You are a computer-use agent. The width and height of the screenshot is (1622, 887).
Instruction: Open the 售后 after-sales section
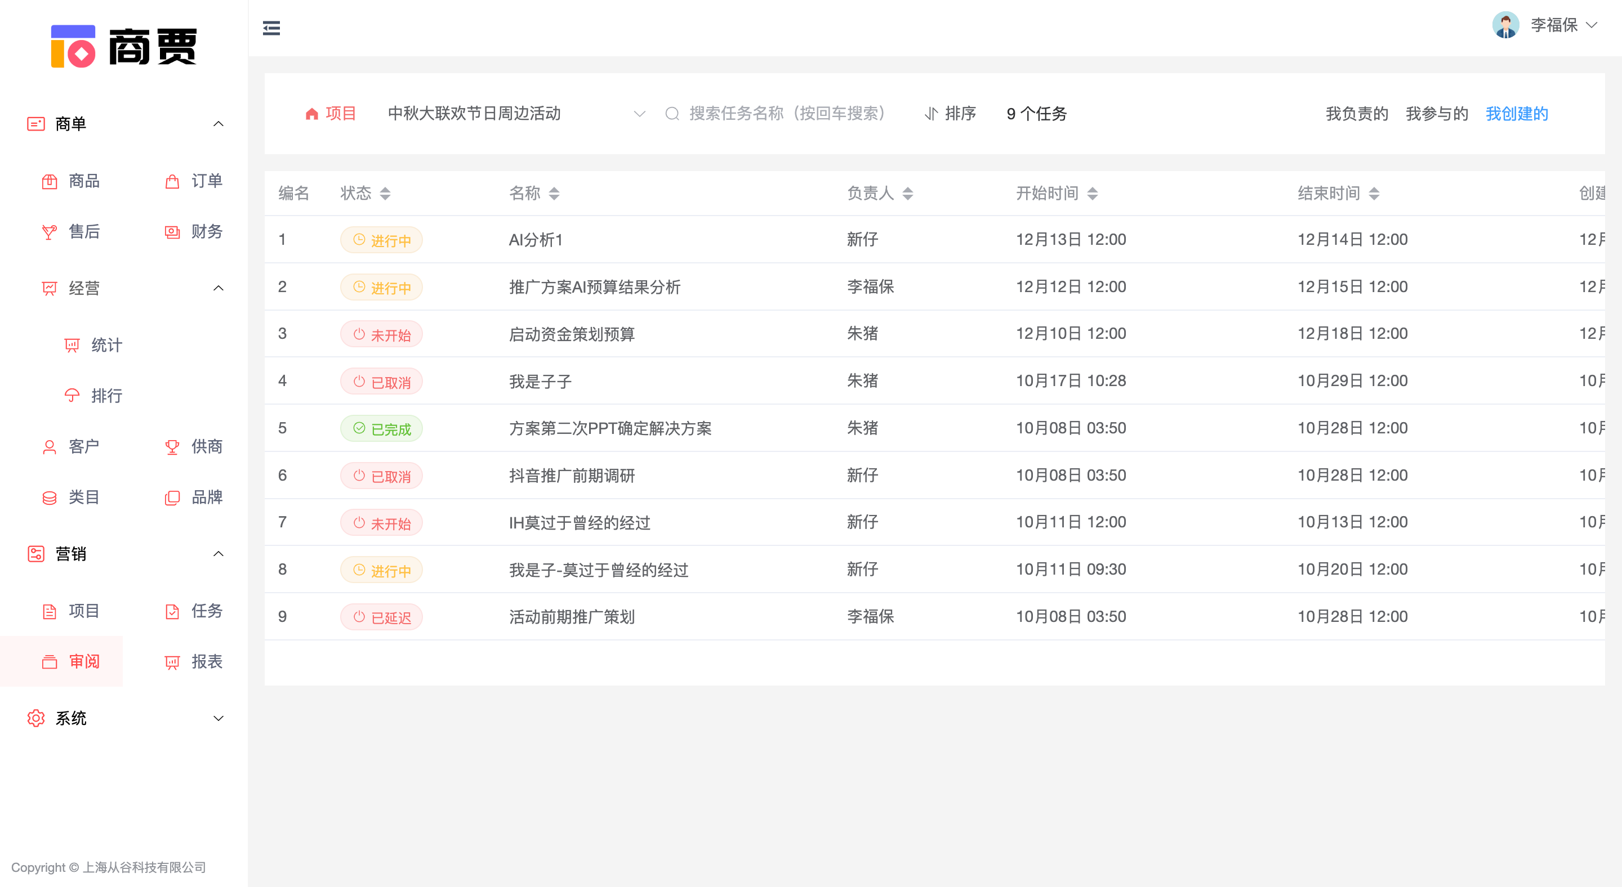click(x=84, y=231)
